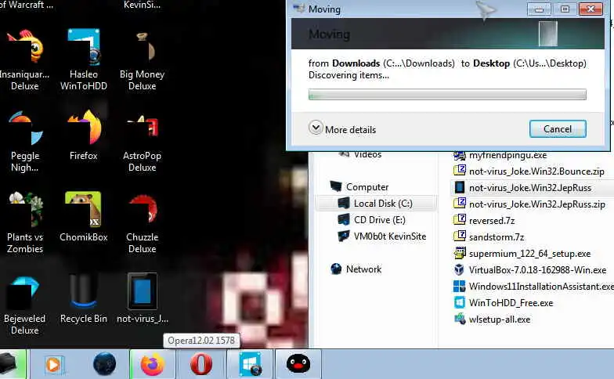
Task: Open the Peggle Nights desktop icon
Action: pyautogui.click(x=25, y=141)
